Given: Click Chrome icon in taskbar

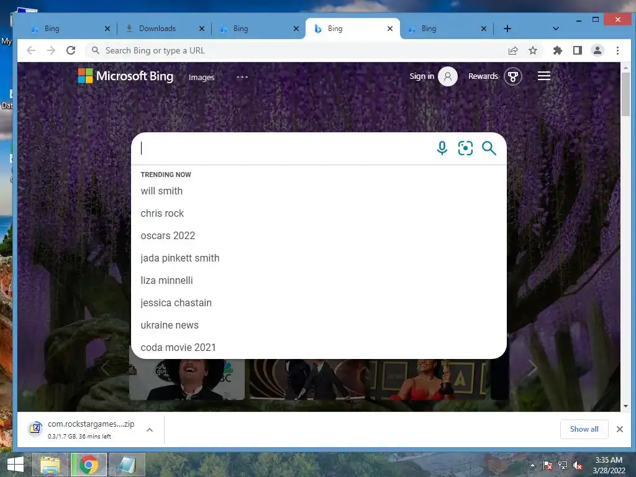Looking at the screenshot, I should [89, 465].
